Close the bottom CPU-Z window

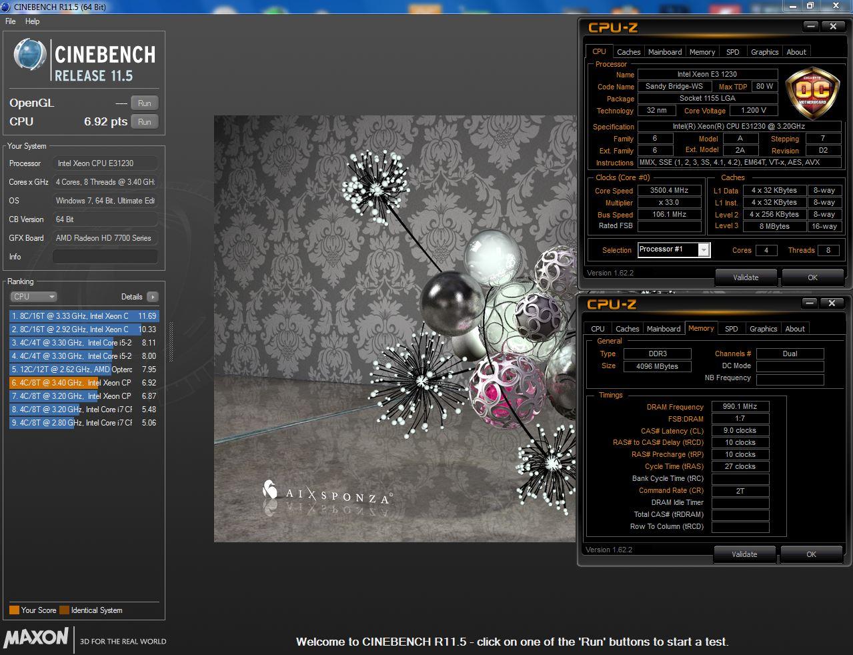(832, 303)
